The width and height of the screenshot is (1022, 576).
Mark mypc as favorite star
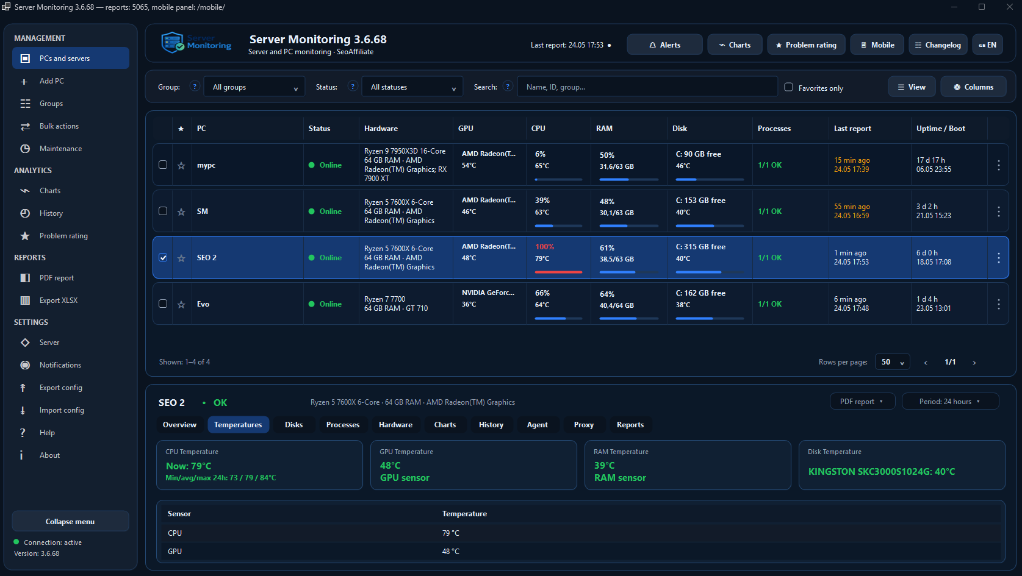point(181,166)
